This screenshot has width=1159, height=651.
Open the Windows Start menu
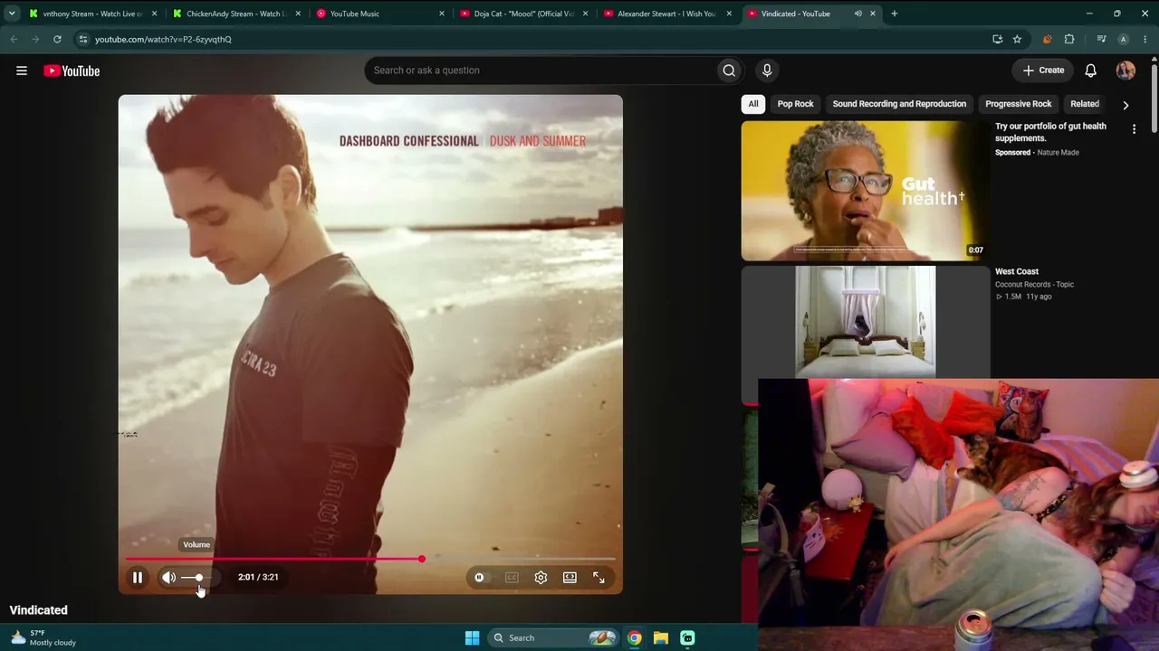(472, 637)
